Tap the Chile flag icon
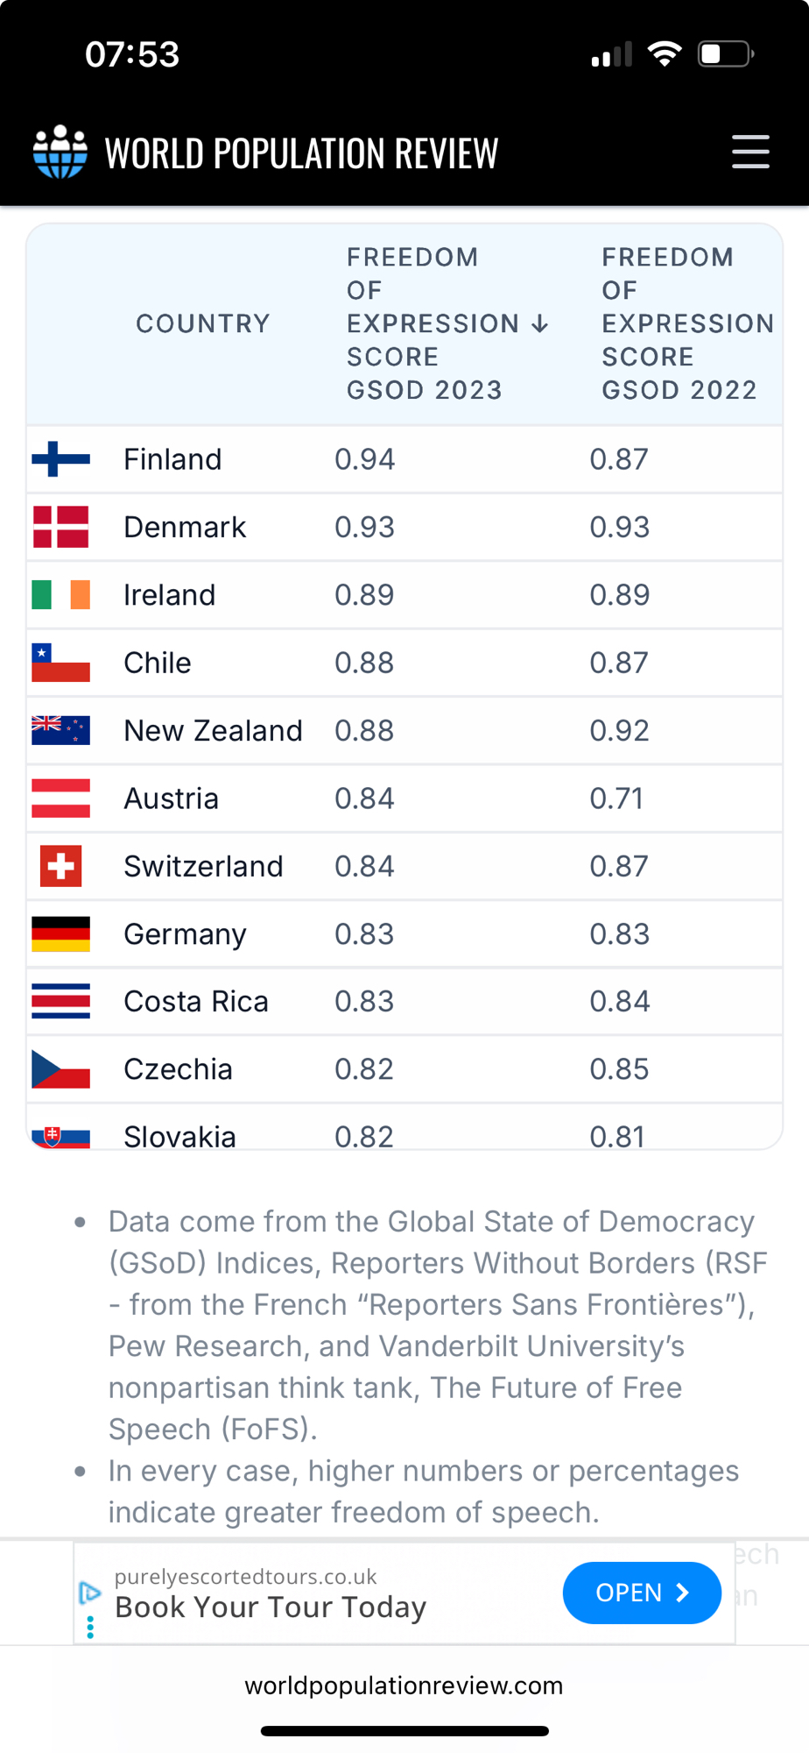Image resolution: width=809 pixels, height=1753 pixels. point(60,663)
